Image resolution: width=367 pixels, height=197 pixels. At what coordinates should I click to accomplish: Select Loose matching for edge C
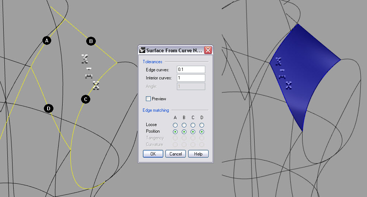pos(193,125)
